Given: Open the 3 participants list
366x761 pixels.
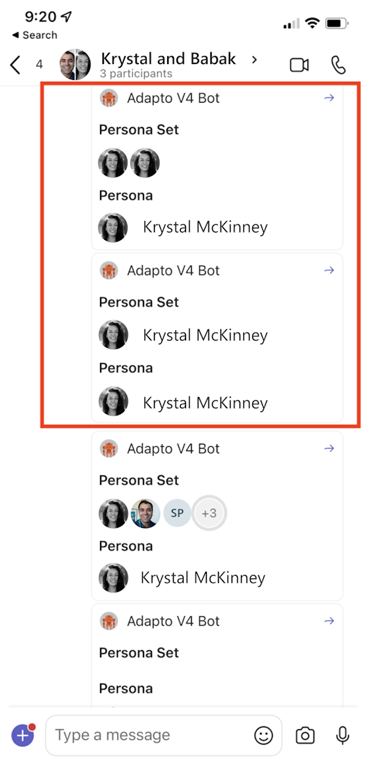Looking at the screenshot, I should pyautogui.click(x=137, y=74).
